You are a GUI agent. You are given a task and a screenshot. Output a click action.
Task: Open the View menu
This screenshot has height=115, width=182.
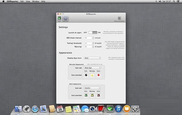(x=28, y=2)
